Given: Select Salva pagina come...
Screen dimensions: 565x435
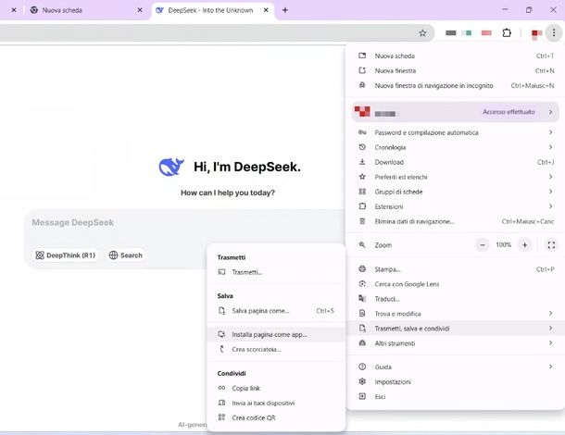Looking at the screenshot, I should pos(276,310).
